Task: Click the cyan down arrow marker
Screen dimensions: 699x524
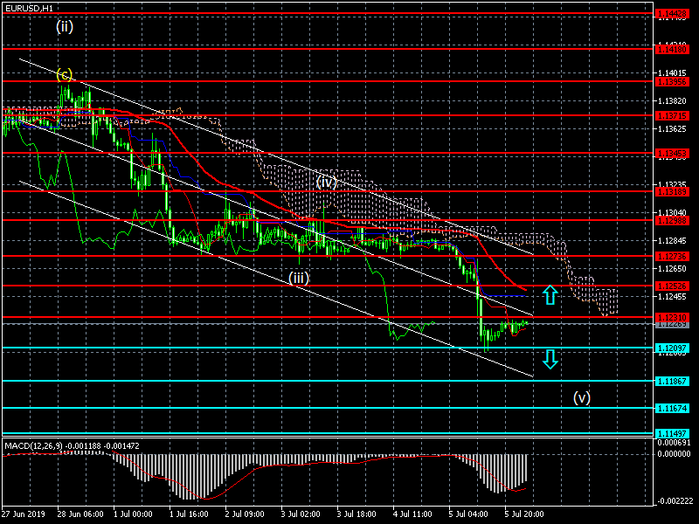Action: (550, 359)
